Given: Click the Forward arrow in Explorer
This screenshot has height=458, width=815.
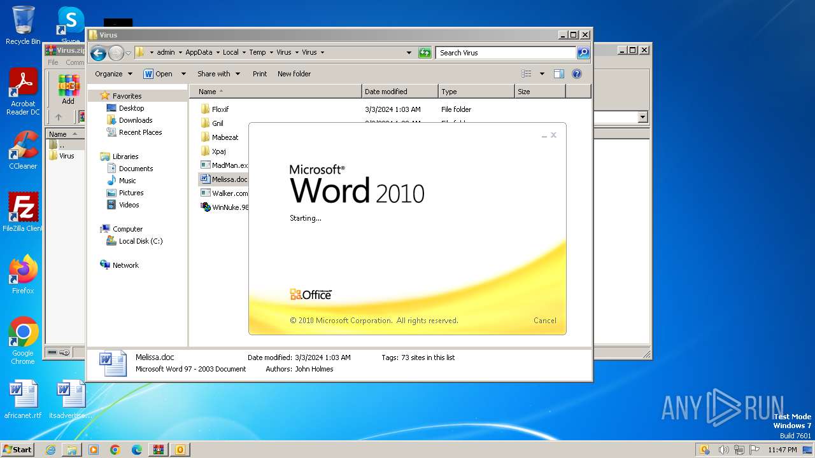Looking at the screenshot, I should [116, 53].
